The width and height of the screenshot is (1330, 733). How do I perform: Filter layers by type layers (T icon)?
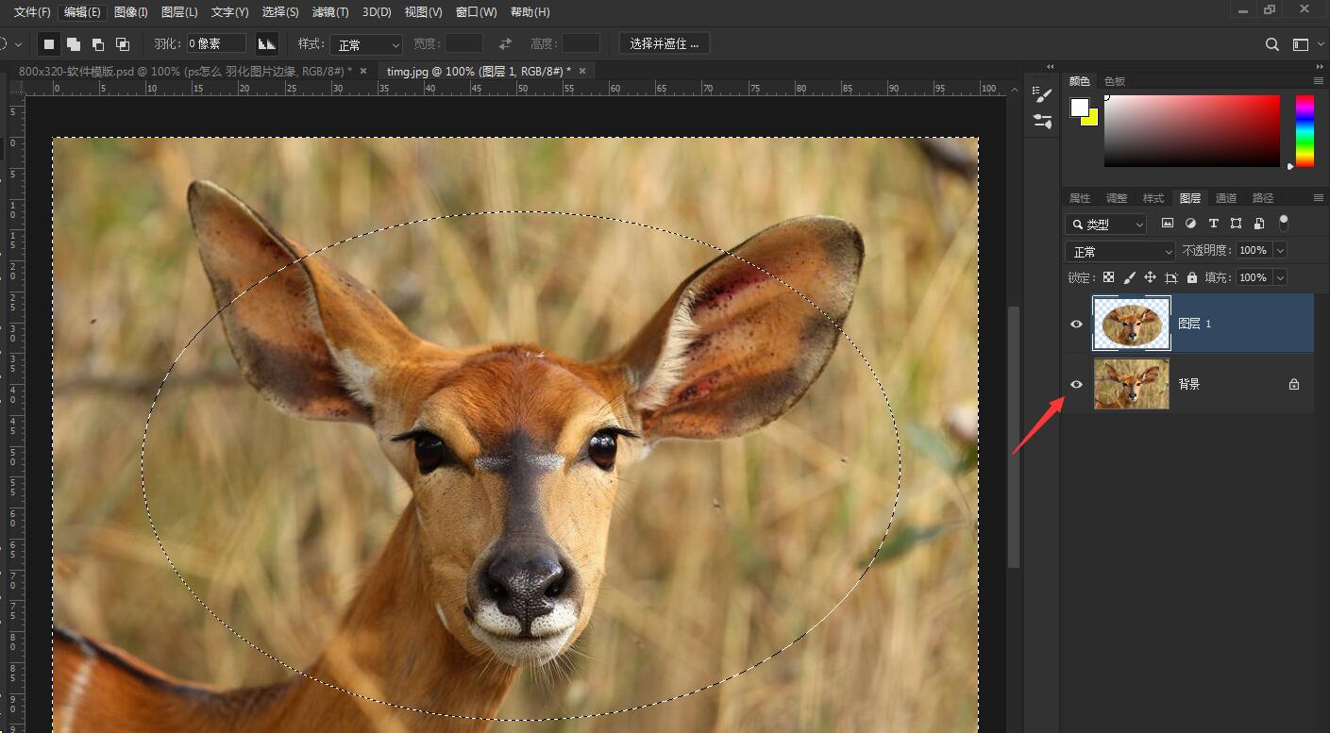click(1213, 224)
